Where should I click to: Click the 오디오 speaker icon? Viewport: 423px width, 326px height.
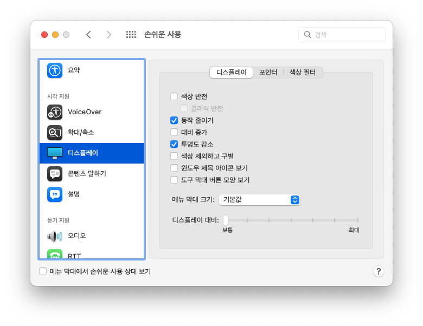point(55,236)
